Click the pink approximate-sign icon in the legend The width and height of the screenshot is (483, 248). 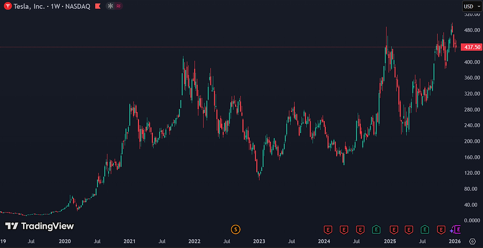coord(118,6)
